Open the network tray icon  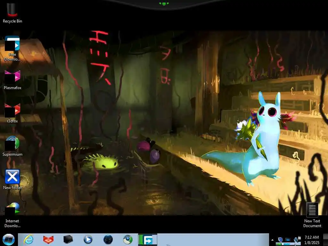point(288,240)
